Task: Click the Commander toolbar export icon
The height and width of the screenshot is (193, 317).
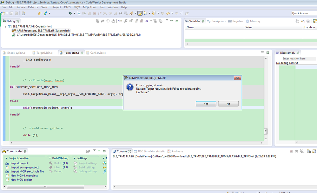Action: [88, 151]
